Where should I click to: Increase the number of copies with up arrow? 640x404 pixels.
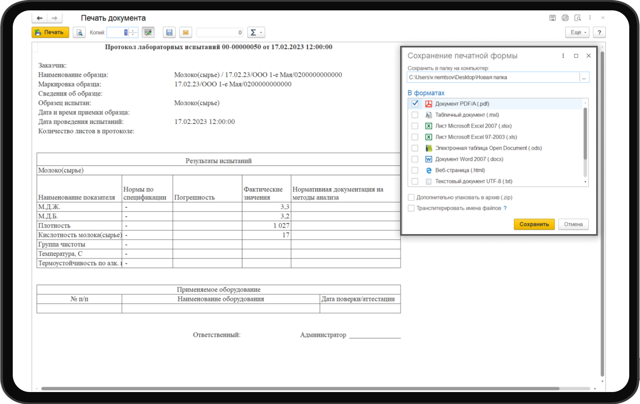coord(133,30)
